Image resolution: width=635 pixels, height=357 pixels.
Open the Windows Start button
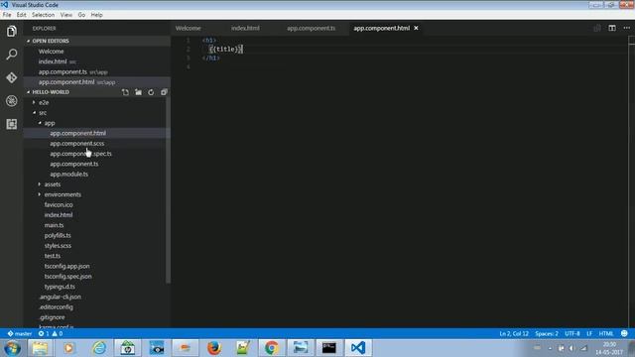click(12, 348)
